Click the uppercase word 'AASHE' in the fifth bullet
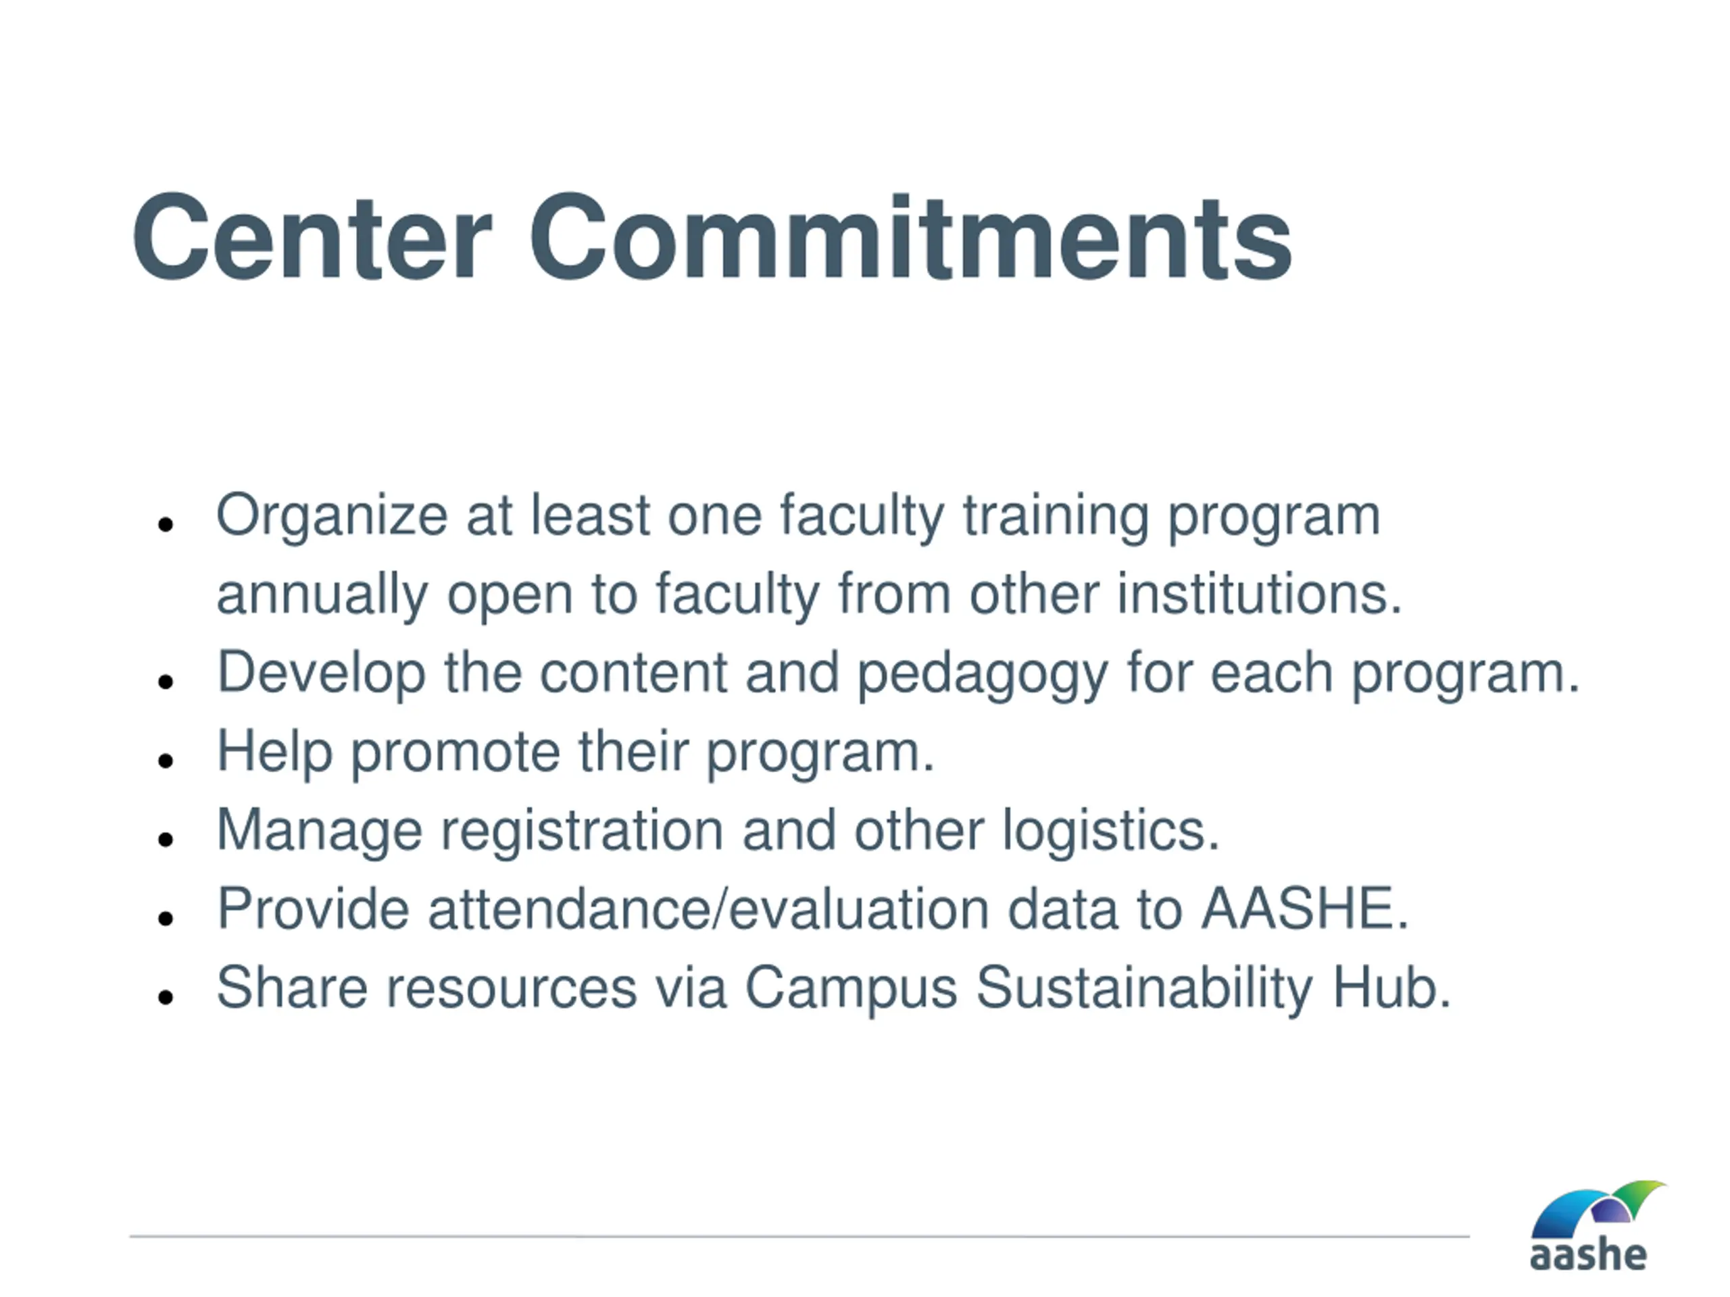This screenshot has height=1297, width=1730. pos(1297,909)
